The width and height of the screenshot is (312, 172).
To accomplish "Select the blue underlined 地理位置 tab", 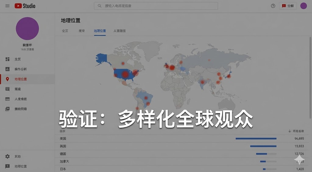I will point(100,31).
